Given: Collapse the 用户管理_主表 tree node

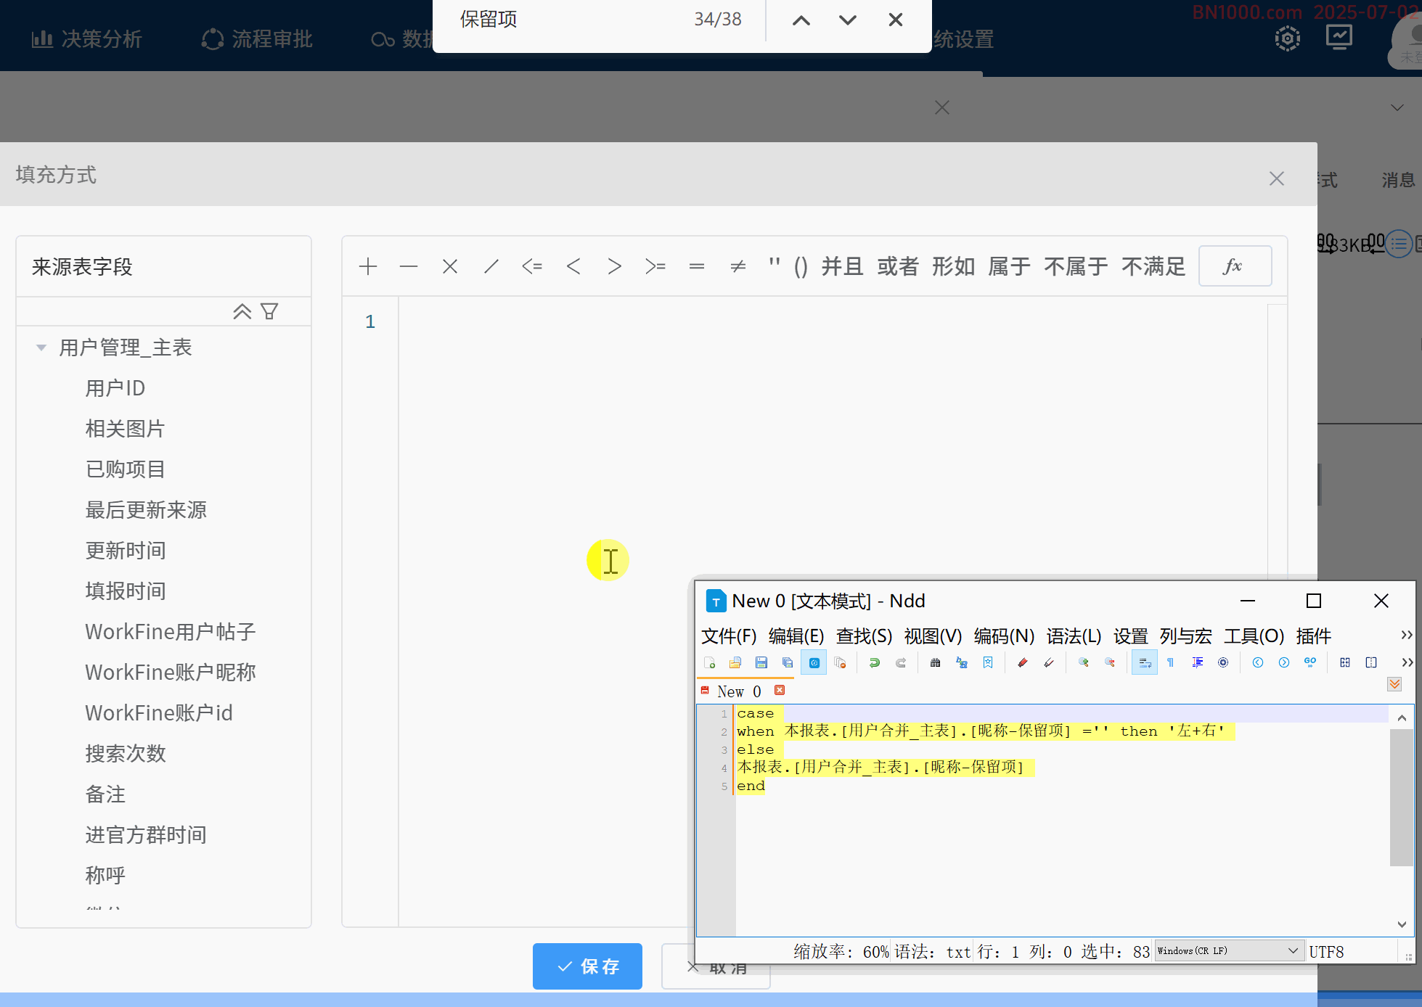Looking at the screenshot, I should pos(41,348).
